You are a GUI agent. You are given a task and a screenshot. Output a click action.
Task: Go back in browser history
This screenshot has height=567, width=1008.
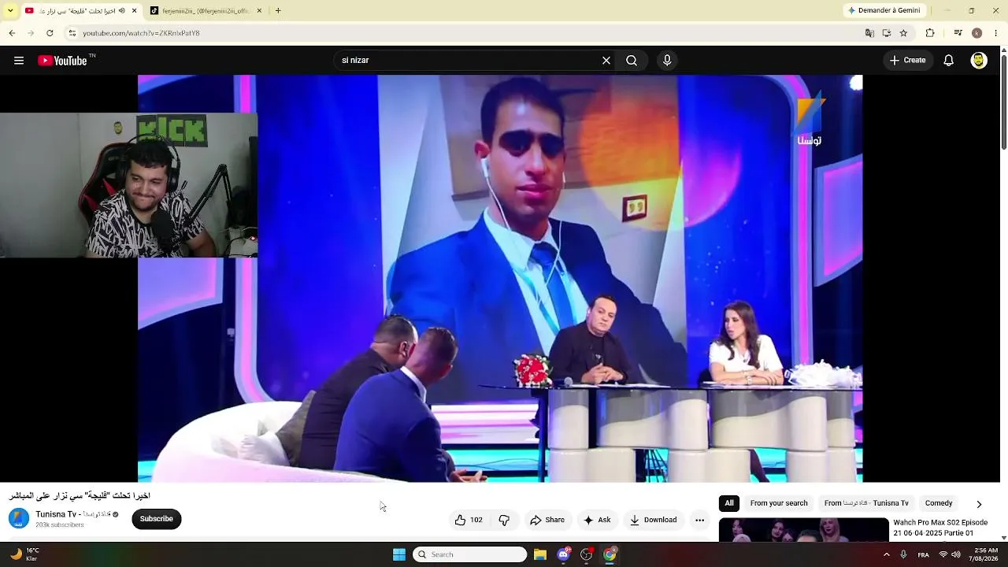coord(12,33)
